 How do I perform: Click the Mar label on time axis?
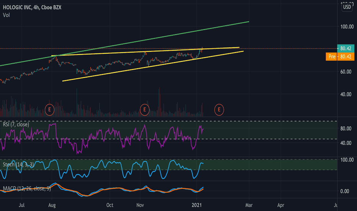click(x=249, y=205)
